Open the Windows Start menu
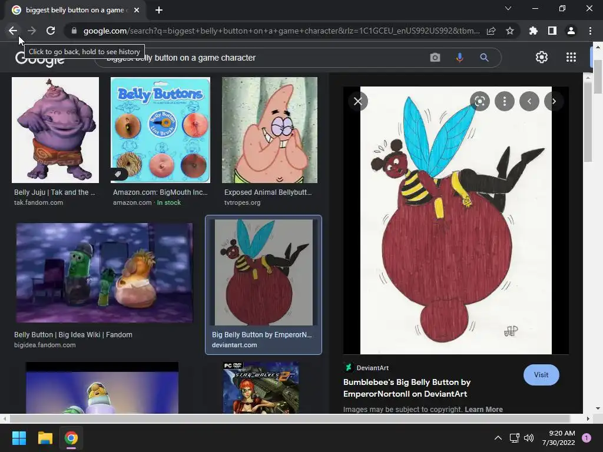Viewport: 603px width, 452px height. click(x=19, y=438)
